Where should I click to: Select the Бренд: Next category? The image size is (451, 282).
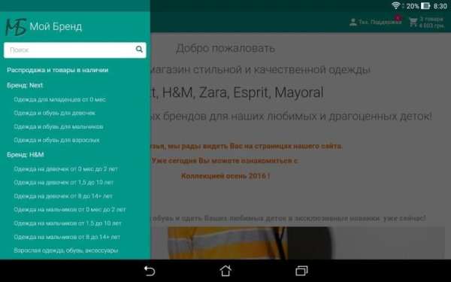(x=25, y=85)
